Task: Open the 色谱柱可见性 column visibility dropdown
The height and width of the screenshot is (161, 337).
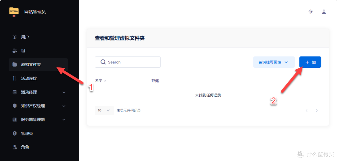Action: 274,62
